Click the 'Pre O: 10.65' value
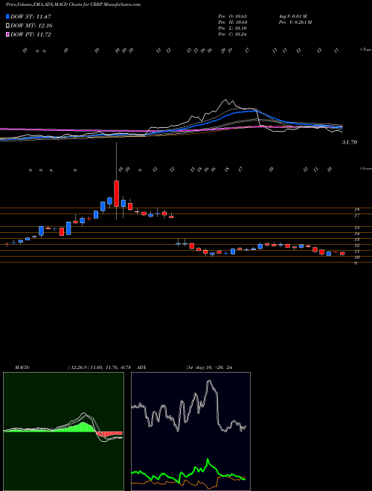The image size is (372, 491). point(232,16)
